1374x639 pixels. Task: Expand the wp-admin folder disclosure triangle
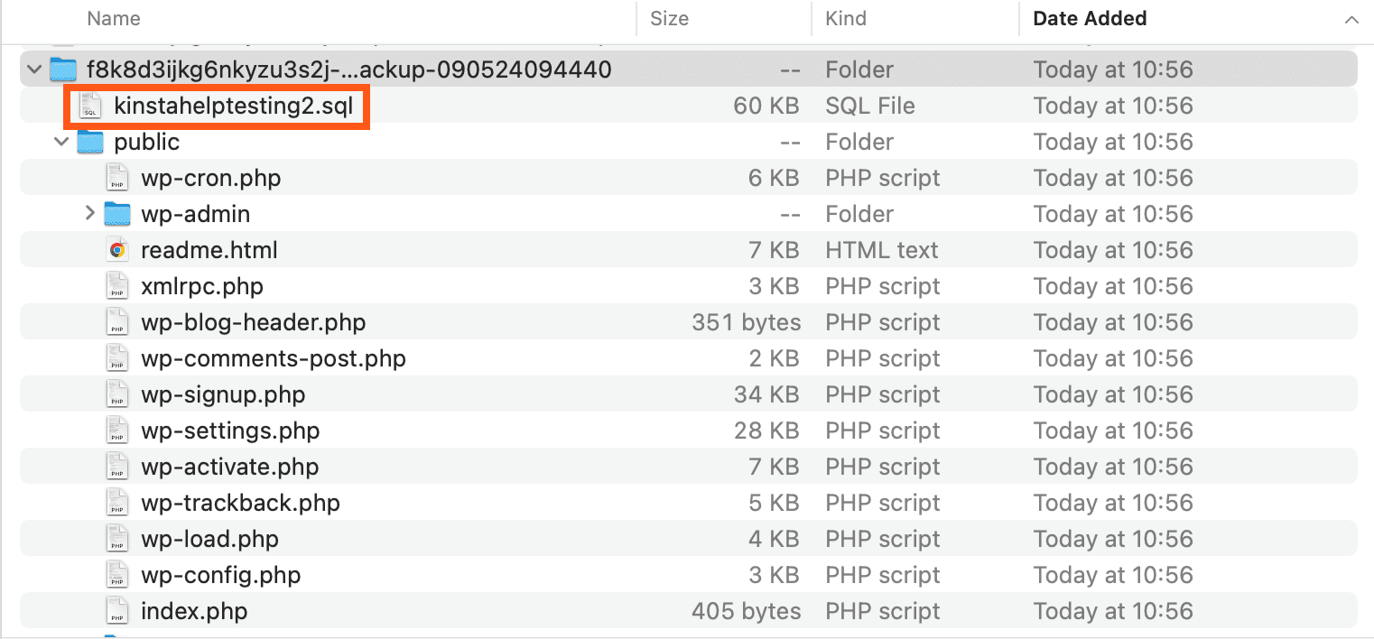click(x=89, y=213)
